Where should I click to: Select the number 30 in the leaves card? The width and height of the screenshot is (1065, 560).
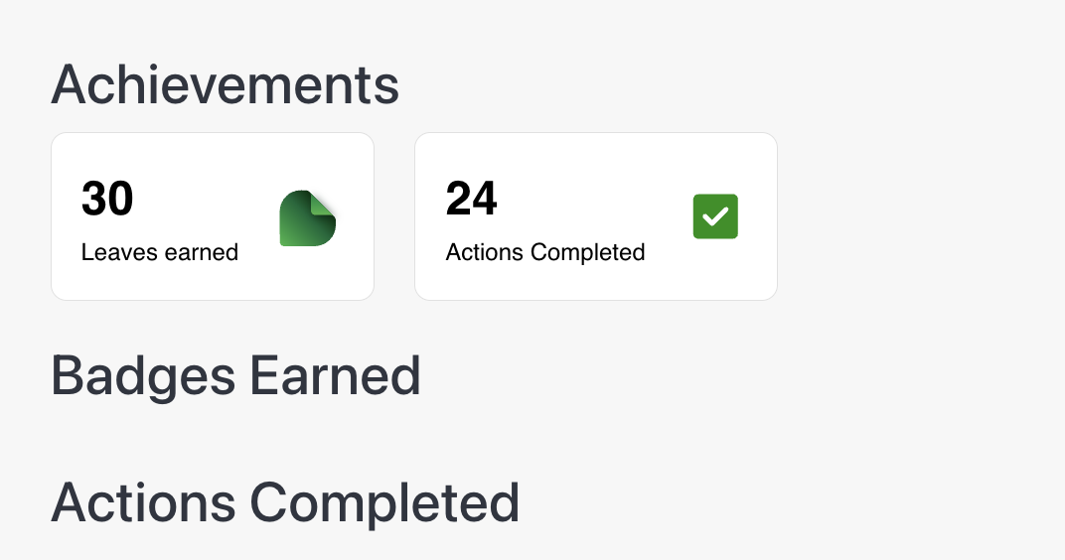(x=107, y=199)
